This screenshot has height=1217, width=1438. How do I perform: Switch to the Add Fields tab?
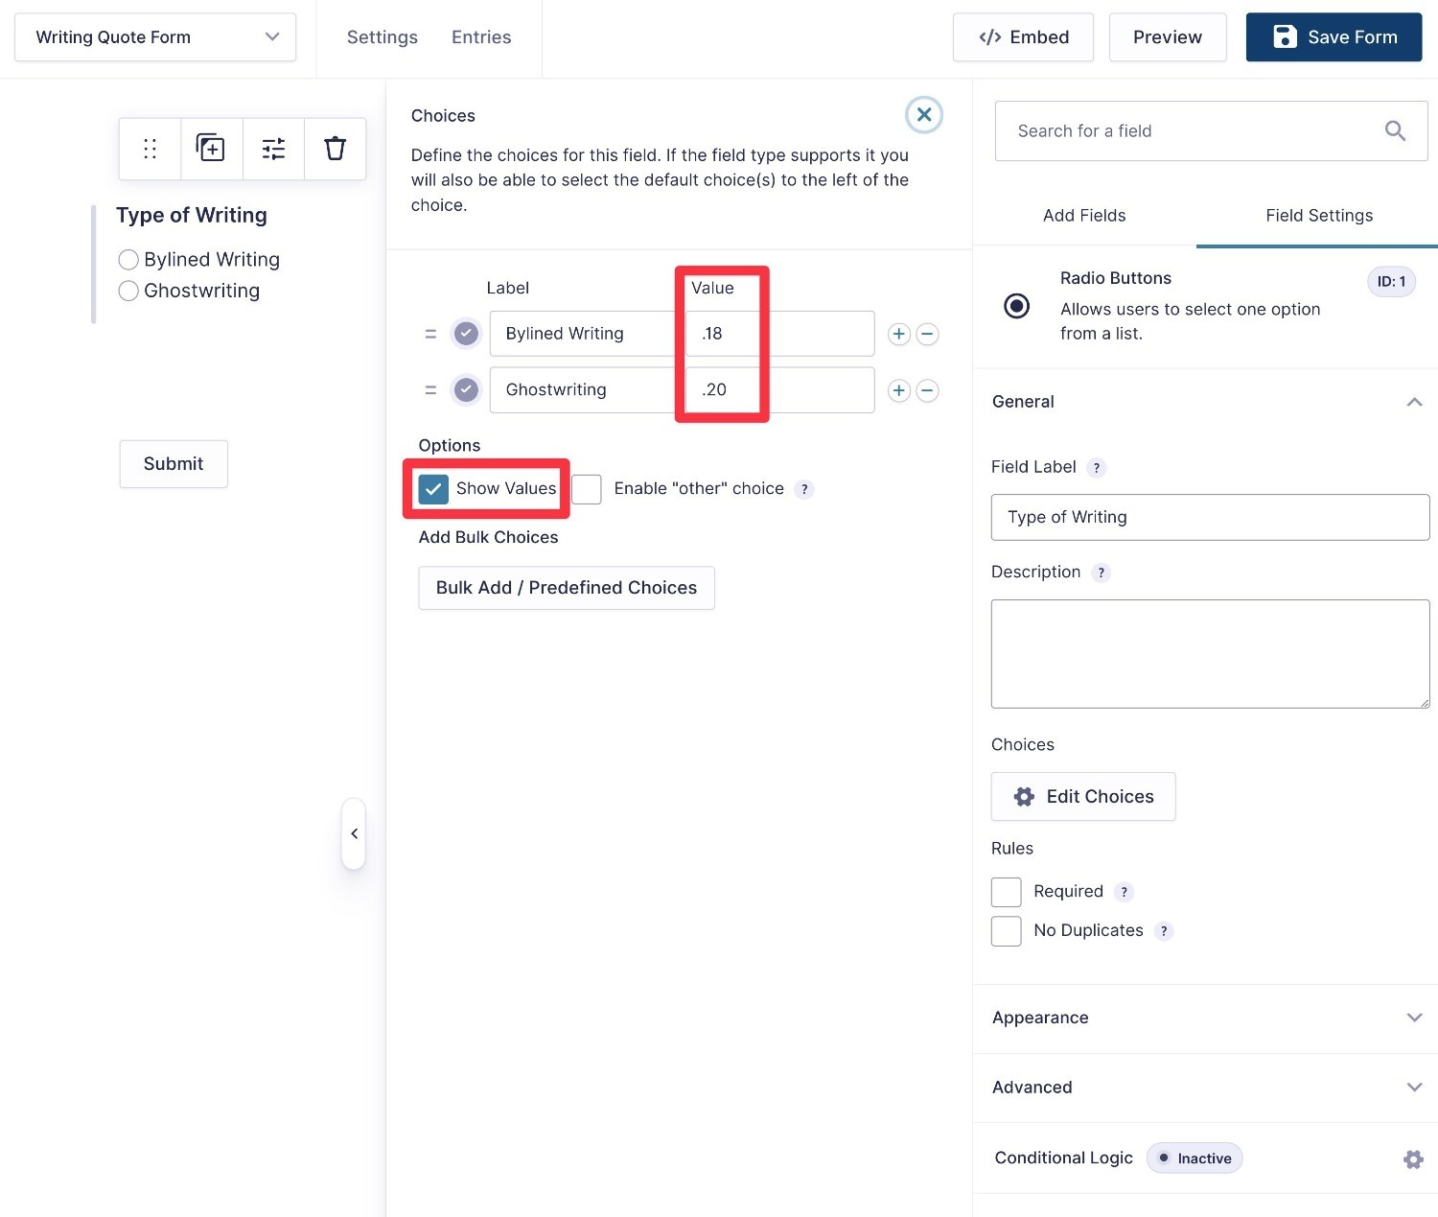point(1084,216)
